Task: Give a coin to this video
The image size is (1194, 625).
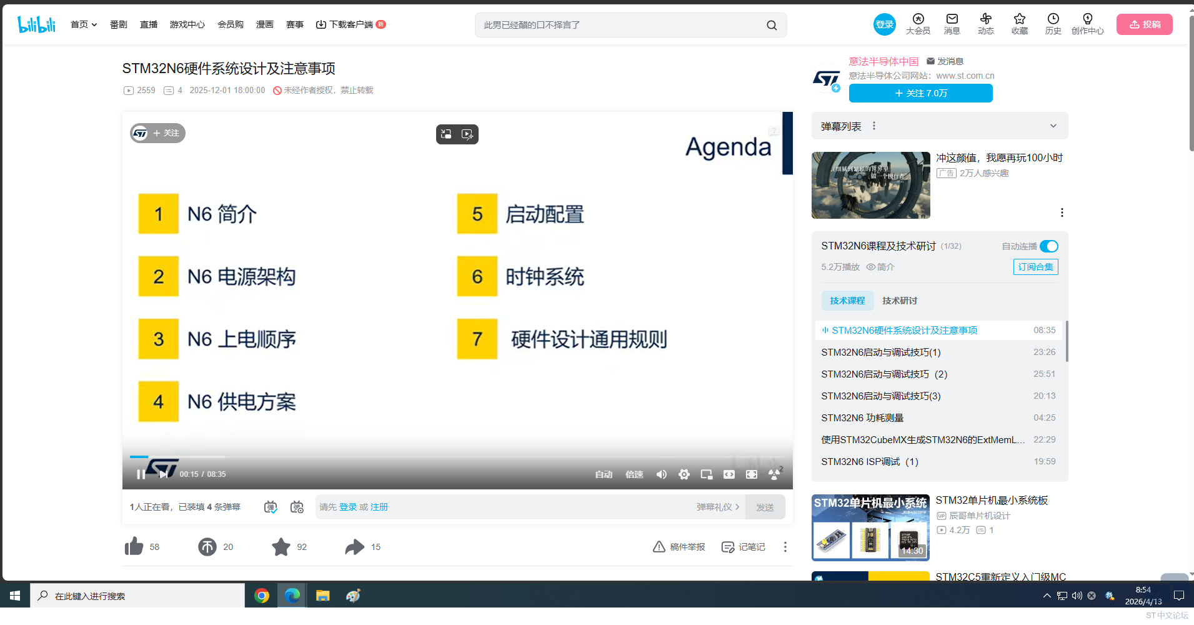Action: point(207,547)
